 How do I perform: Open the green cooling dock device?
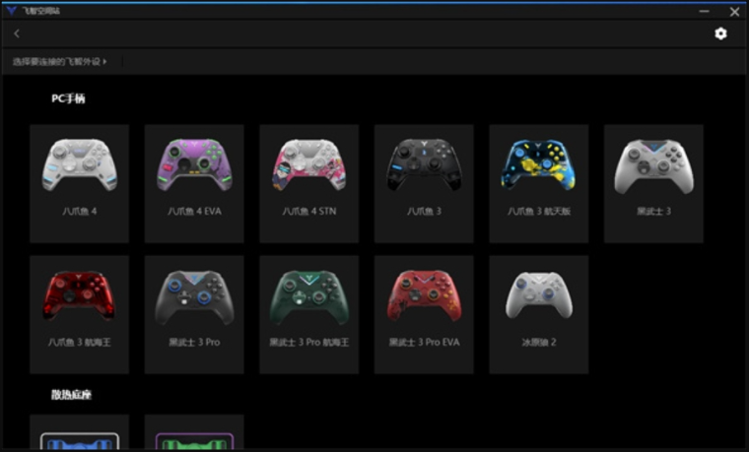click(194, 432)
